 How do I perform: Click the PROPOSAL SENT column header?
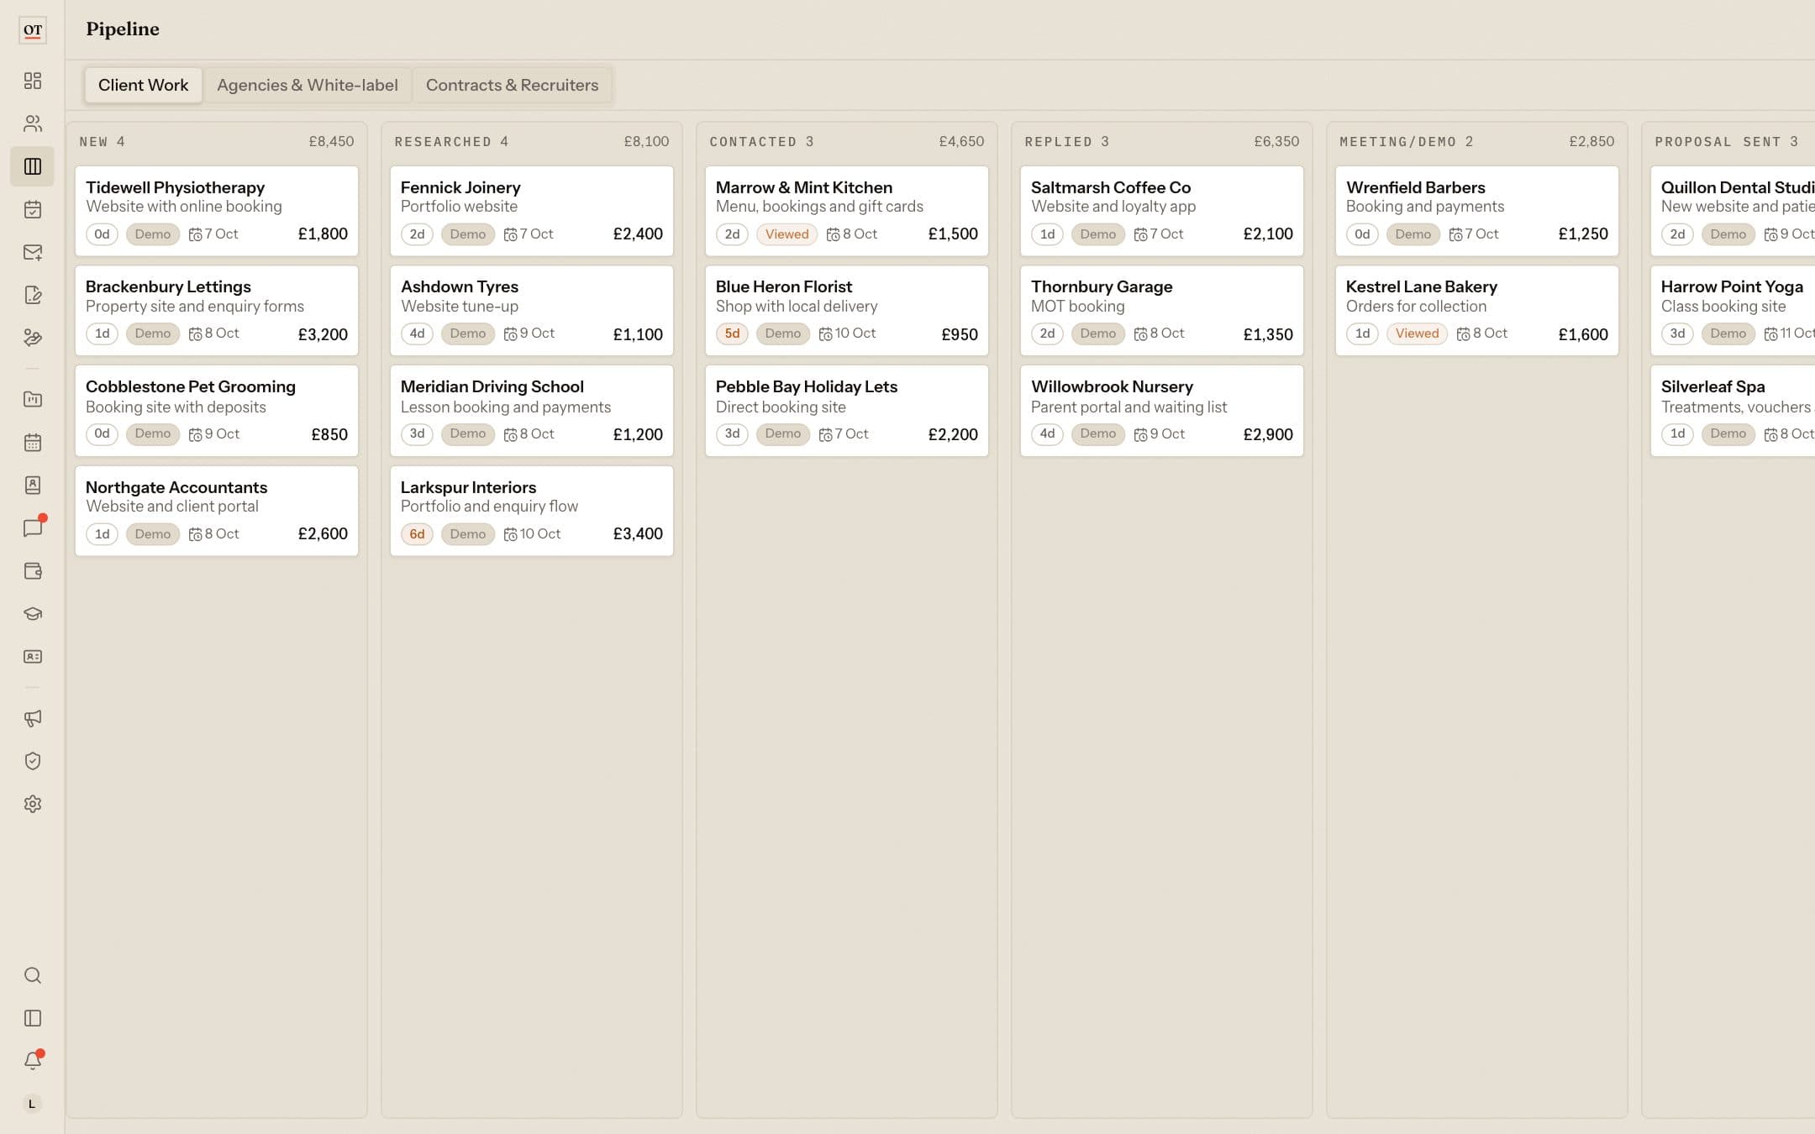1726,141
